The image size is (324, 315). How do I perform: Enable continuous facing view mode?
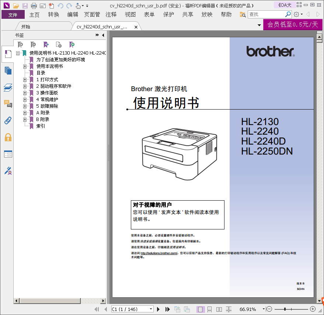pos(229,309)
